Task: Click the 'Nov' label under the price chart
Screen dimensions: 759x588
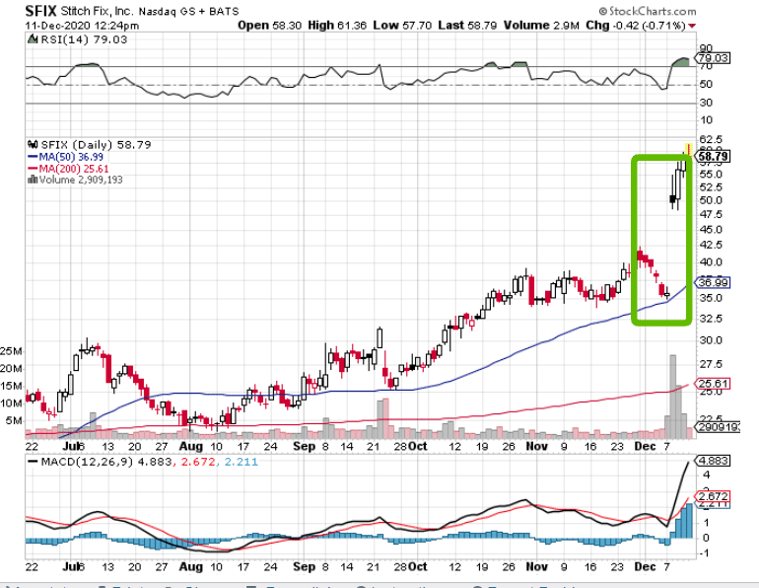Action: (x=536, y=446)
